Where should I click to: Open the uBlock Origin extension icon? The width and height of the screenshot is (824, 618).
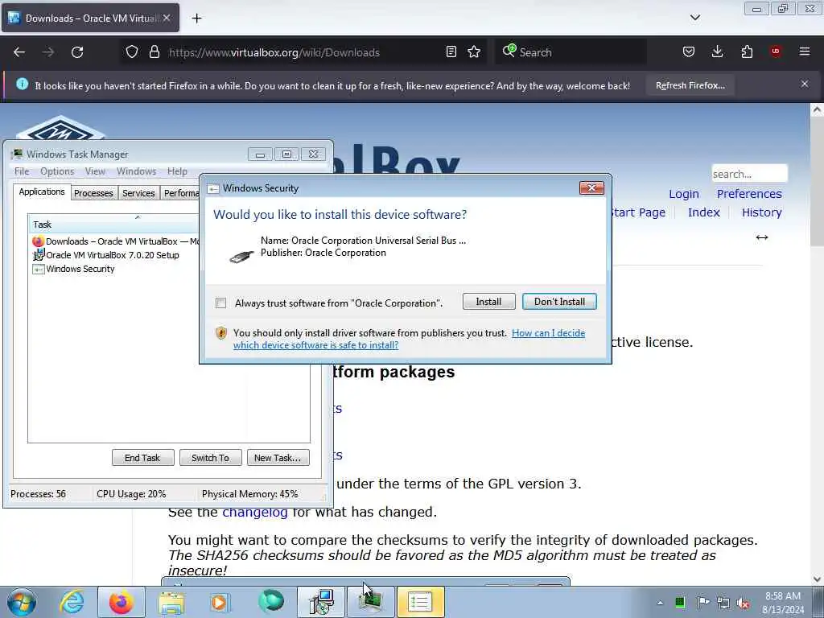776,52
